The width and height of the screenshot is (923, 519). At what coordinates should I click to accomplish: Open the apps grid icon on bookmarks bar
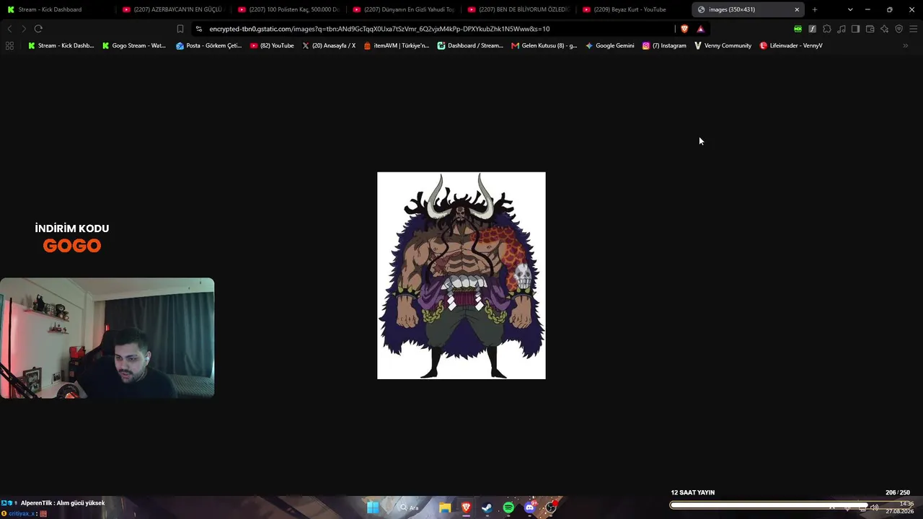[9, 45]
